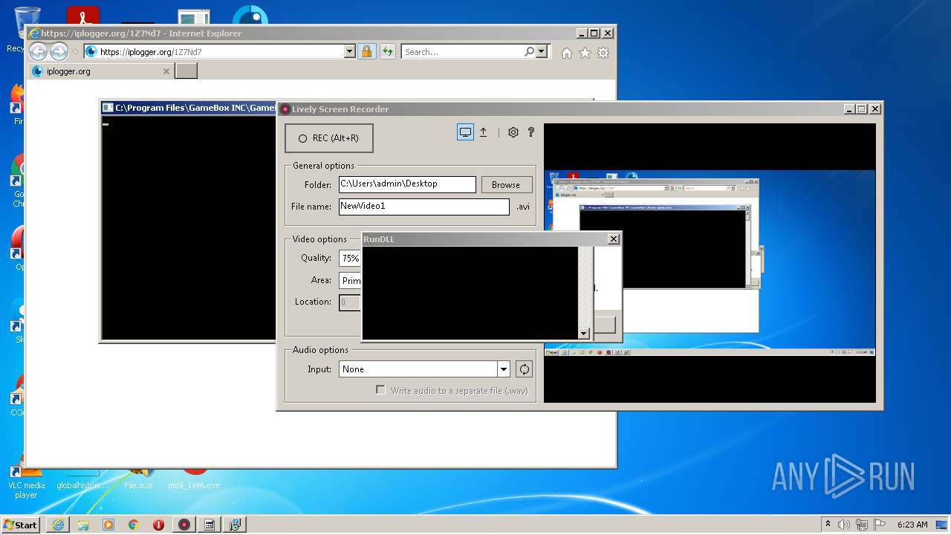
Task: Click the recorder preview thumbnail
Action: click(x=710, y=263)
